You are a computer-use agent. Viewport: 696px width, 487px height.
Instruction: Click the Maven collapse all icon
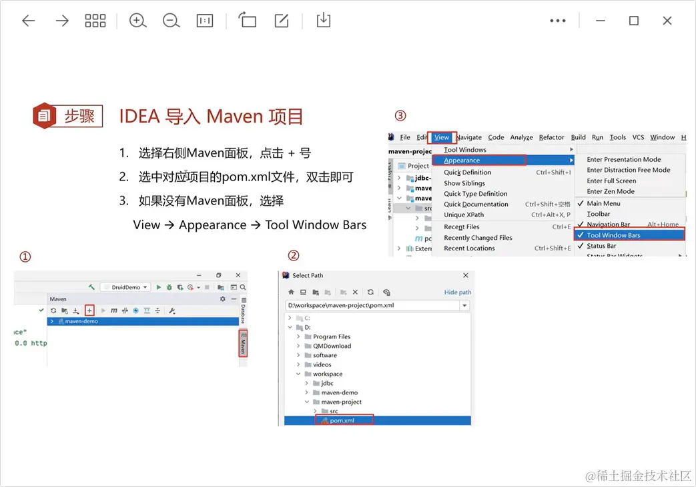click(x=157, y=310)
